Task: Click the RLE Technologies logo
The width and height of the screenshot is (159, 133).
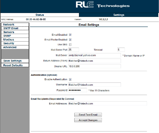Action: coord(102,5)
